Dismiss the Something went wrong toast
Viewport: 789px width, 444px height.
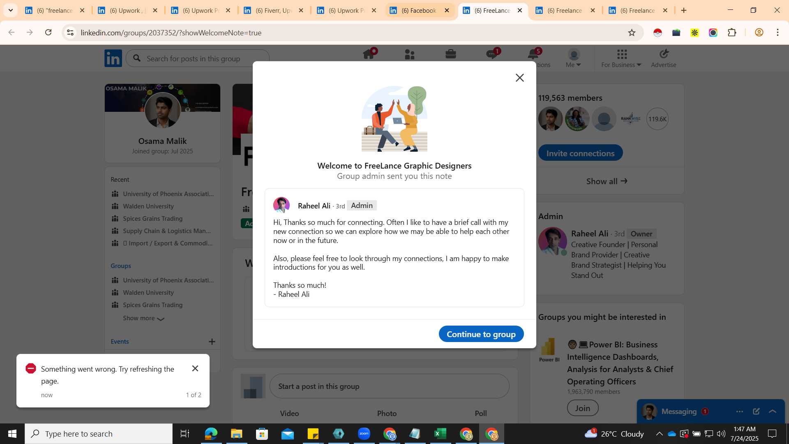pos(195,368)
